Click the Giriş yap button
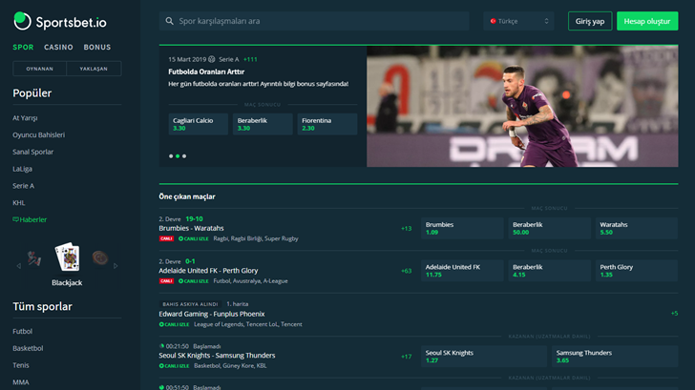Viewport: 695px width, 390px height. 590,21
